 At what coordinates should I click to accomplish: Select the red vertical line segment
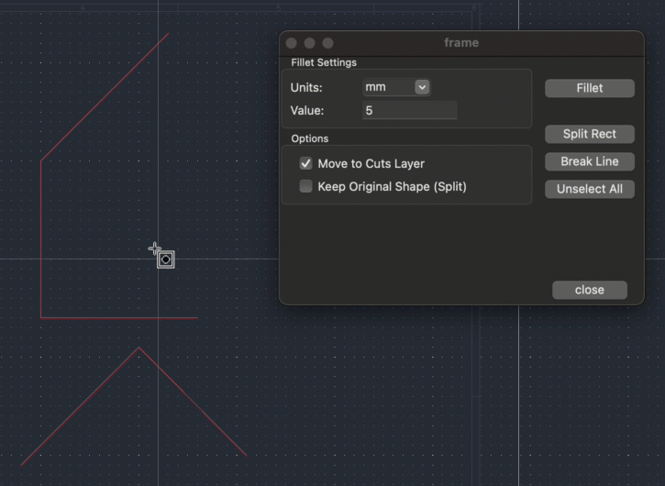tap(40, 239)
